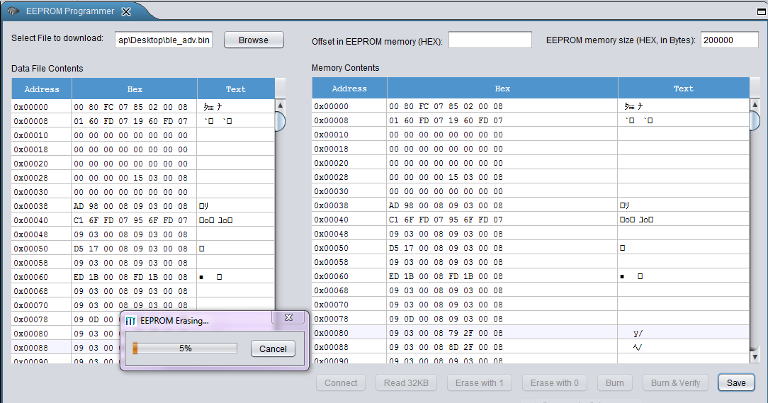Click the Erase with 0 button
768x403 pixels.
click(555, 383)
